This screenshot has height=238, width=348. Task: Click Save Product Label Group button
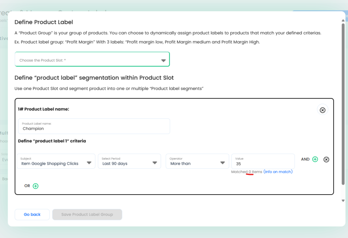[87, 214]
